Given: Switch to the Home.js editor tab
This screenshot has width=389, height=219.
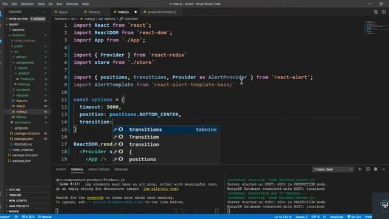Looking at the screenshot, I should tap(94, 12).
